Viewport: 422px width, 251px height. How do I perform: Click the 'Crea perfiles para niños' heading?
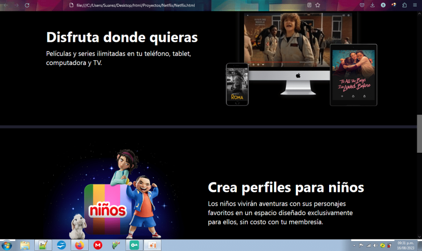click(x=286, y=188)
